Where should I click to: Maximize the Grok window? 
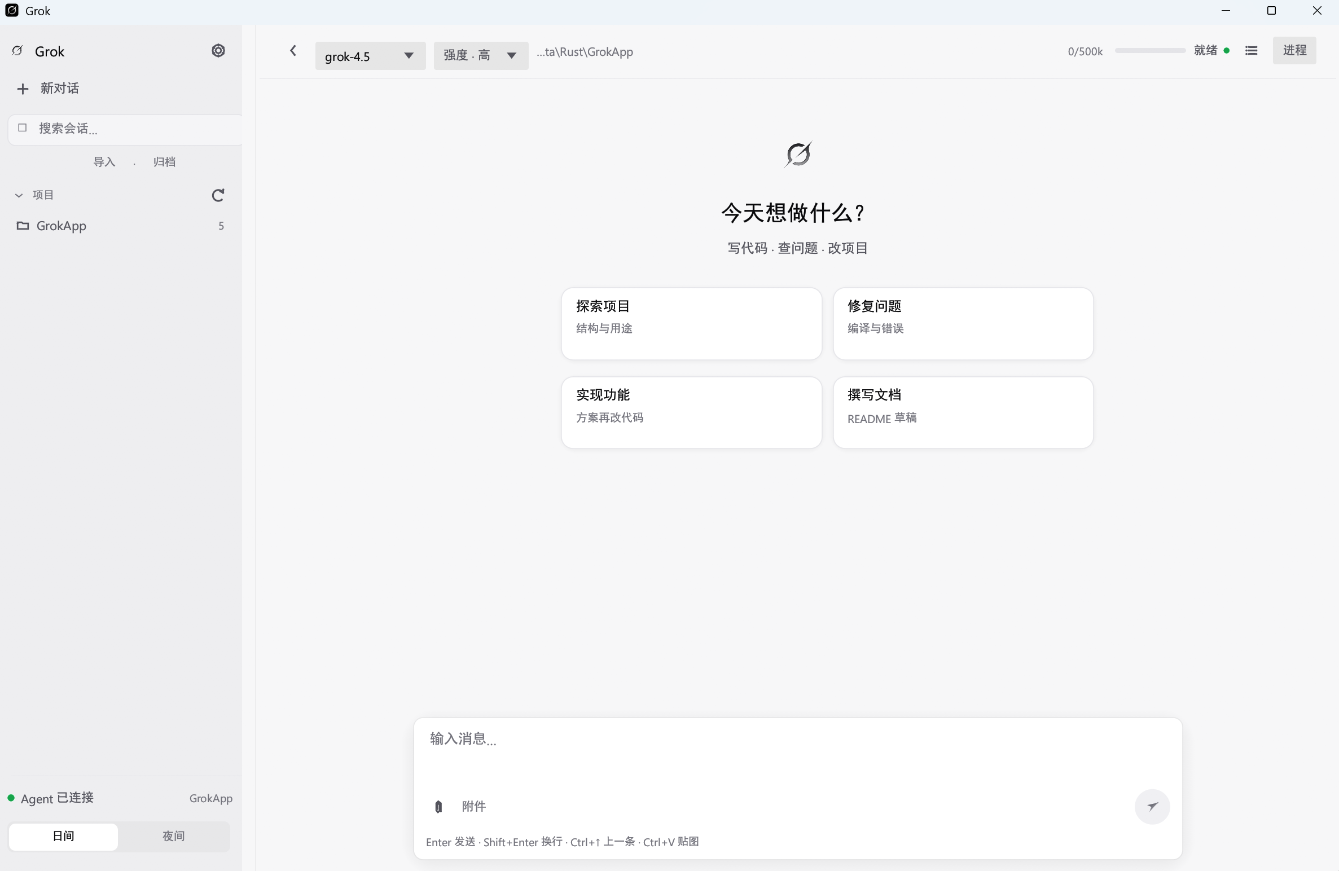click(x=1271, y=11)
